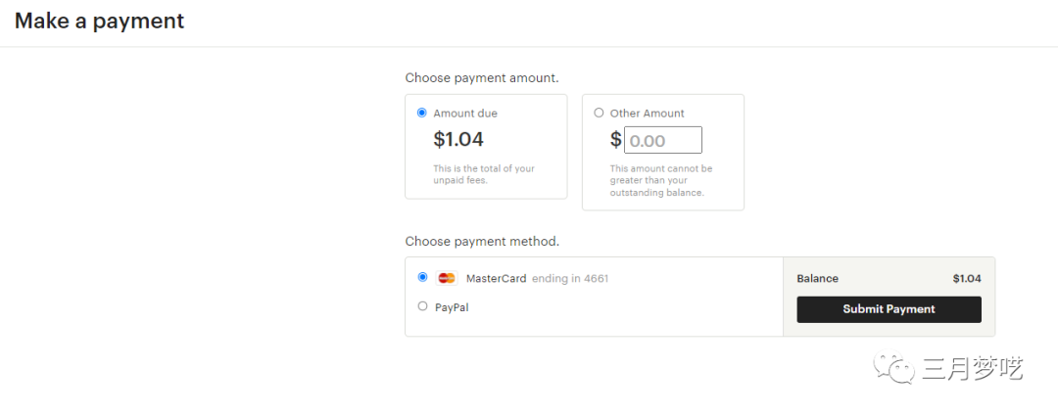Click the 'ending in 4661' card text
1058x415 pixels.
(x=570, y=279)
